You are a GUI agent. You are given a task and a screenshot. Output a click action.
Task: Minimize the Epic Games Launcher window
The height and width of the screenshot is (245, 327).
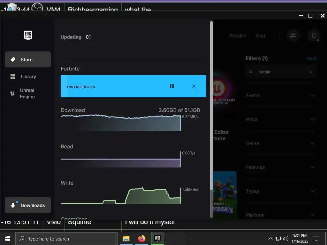(x=301, y=16)
